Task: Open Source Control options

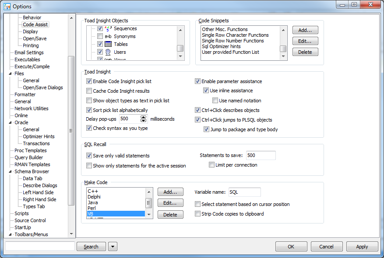Action: click(x=30, y=220)
